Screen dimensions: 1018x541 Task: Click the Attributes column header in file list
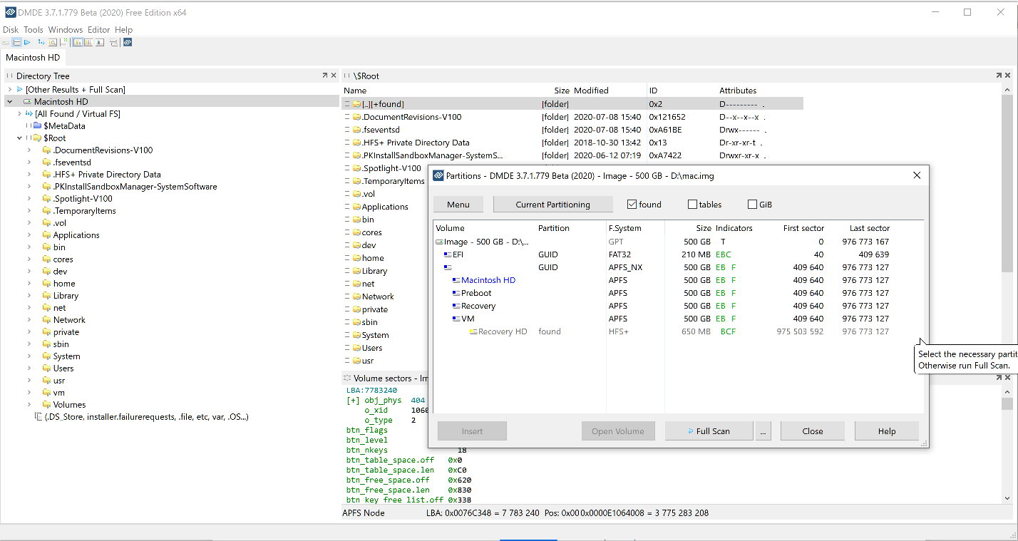[x=738, y=91]
